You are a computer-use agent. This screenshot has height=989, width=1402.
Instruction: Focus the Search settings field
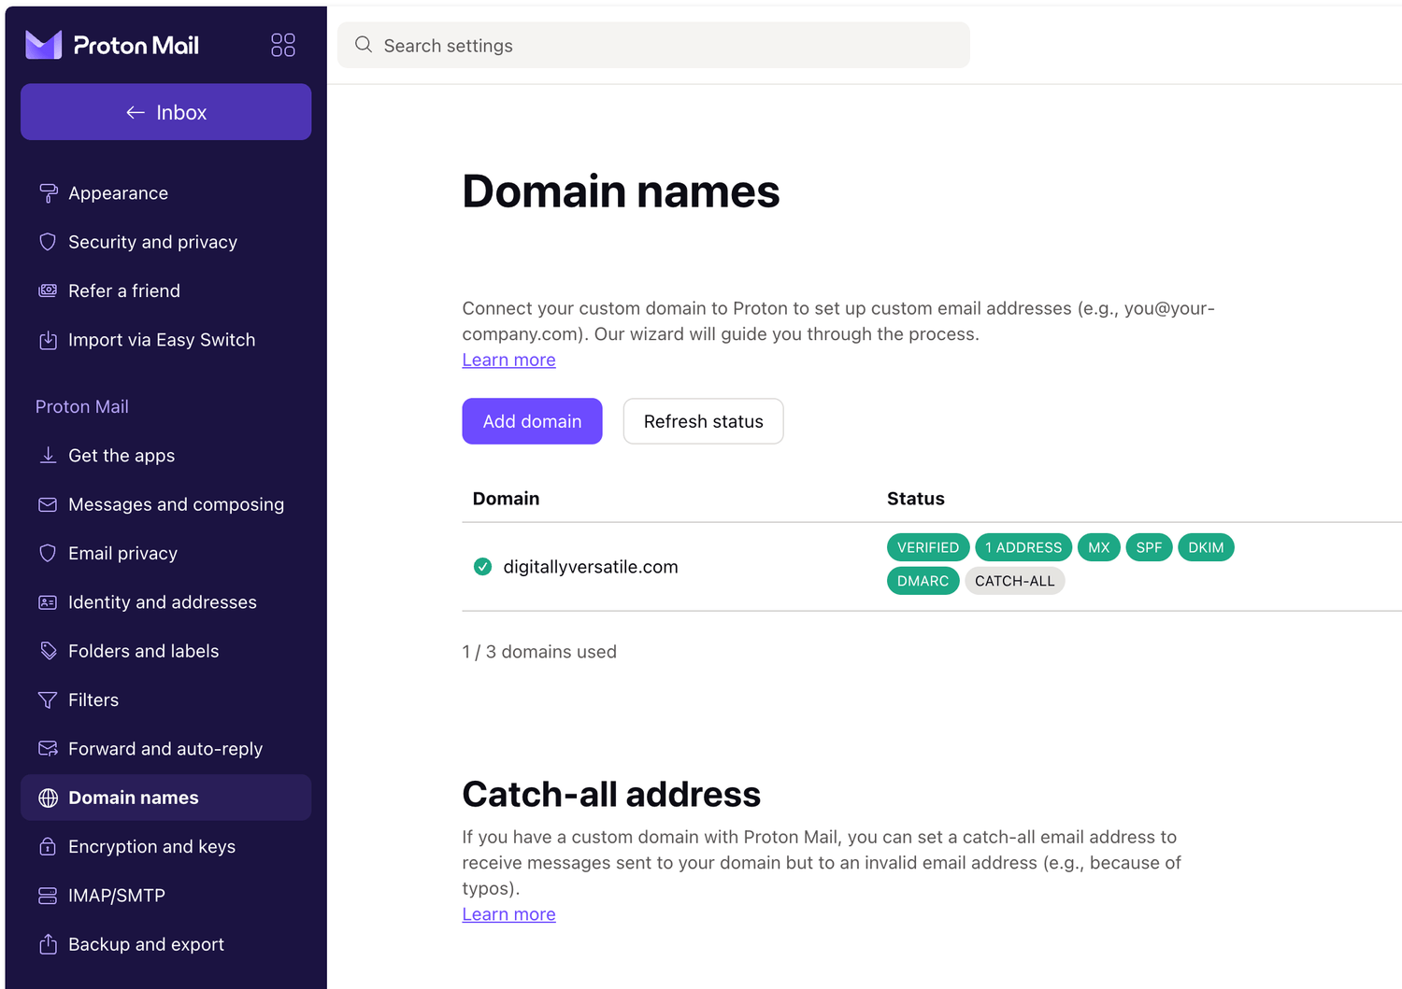654,46
